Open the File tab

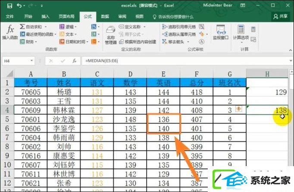pyautogui.click(x=9, y=16)
